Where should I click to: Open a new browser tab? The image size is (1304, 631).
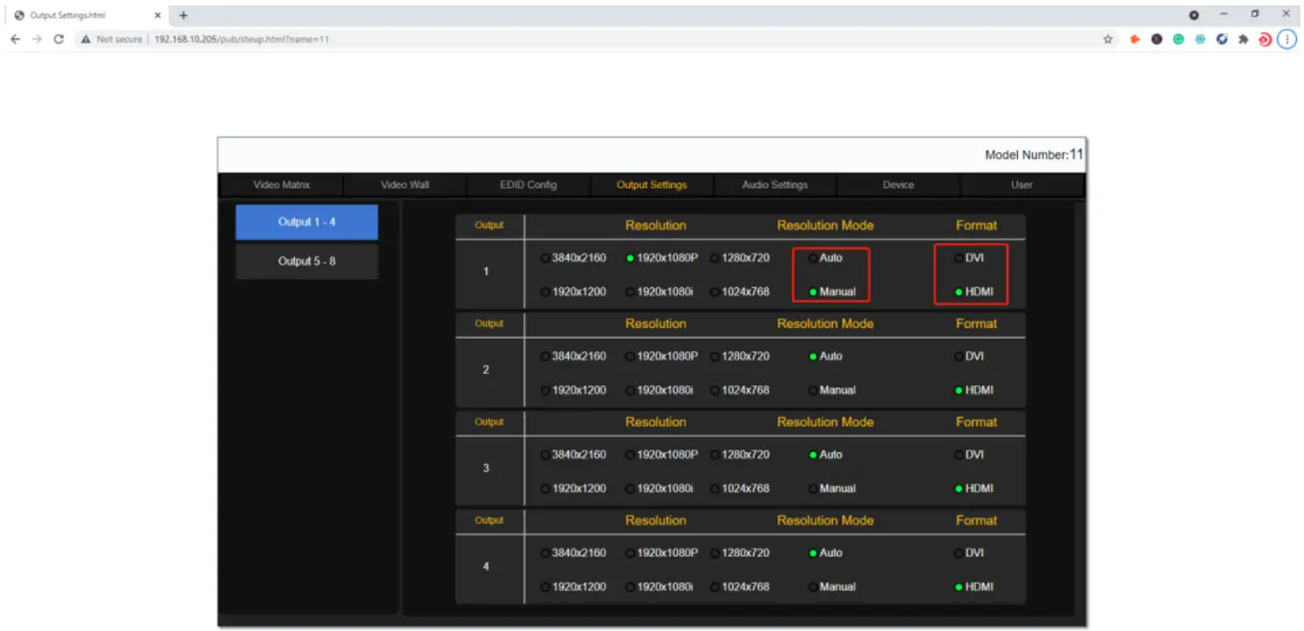(x=183, y=15)
